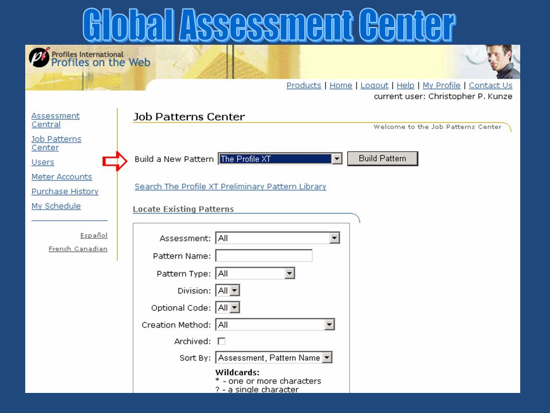The height and width of the screenshot is (413, 550).
Task: Open Job Patterns Center sidebar link
Action: coord(56,143)
